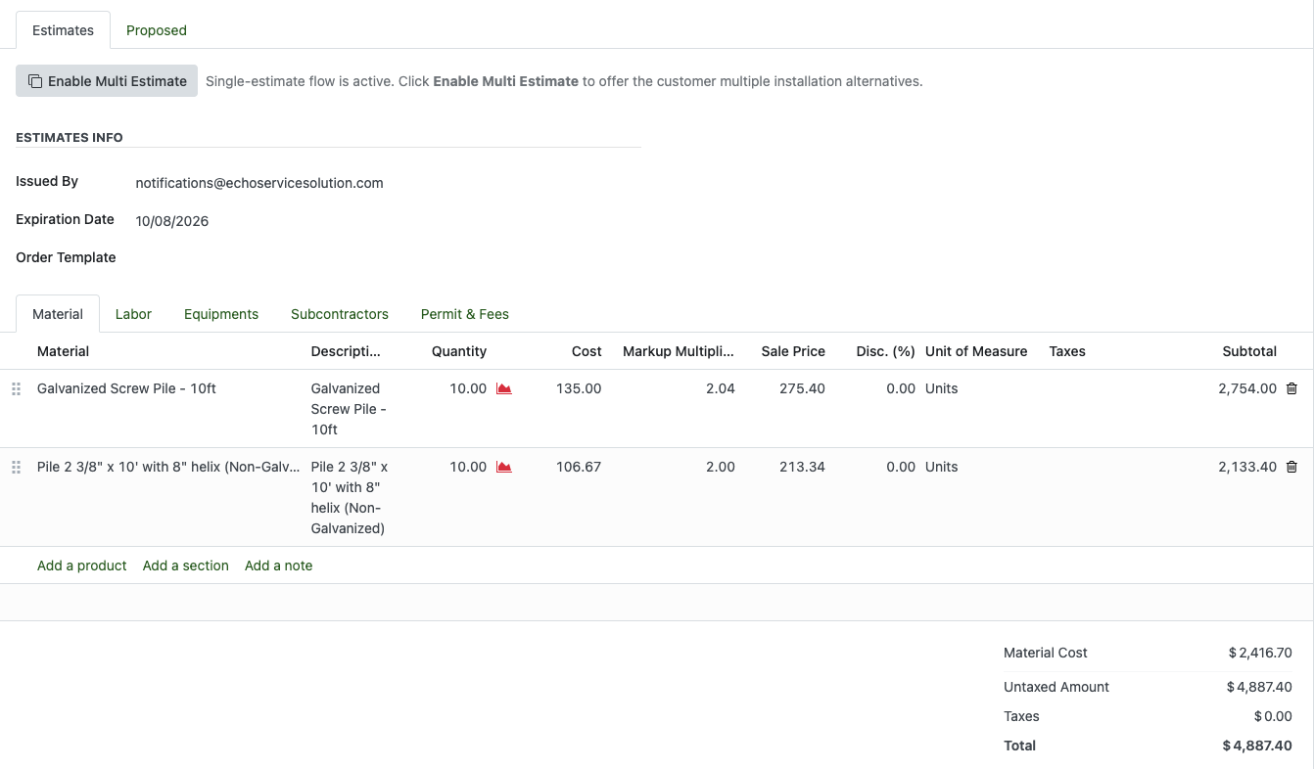Click markup multiplier value 2.04
This screenshot has height=769, width=1314.
coord(721,388)
